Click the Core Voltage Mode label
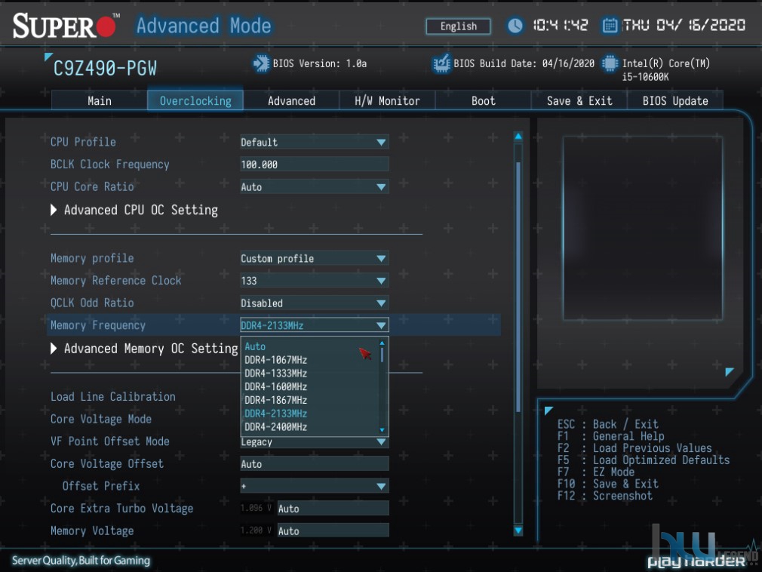The height and width of the screenshot is (572, 762). coord(101,419)
